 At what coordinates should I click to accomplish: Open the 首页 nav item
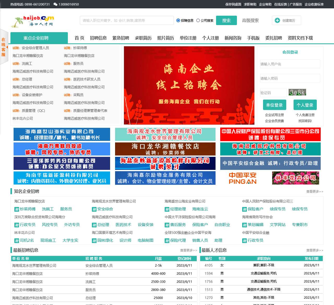click(79, 38)
